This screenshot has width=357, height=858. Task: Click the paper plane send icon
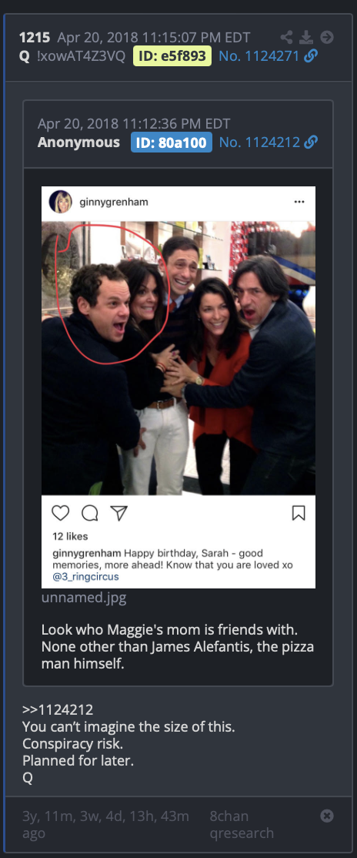click(x=118, y=513)
